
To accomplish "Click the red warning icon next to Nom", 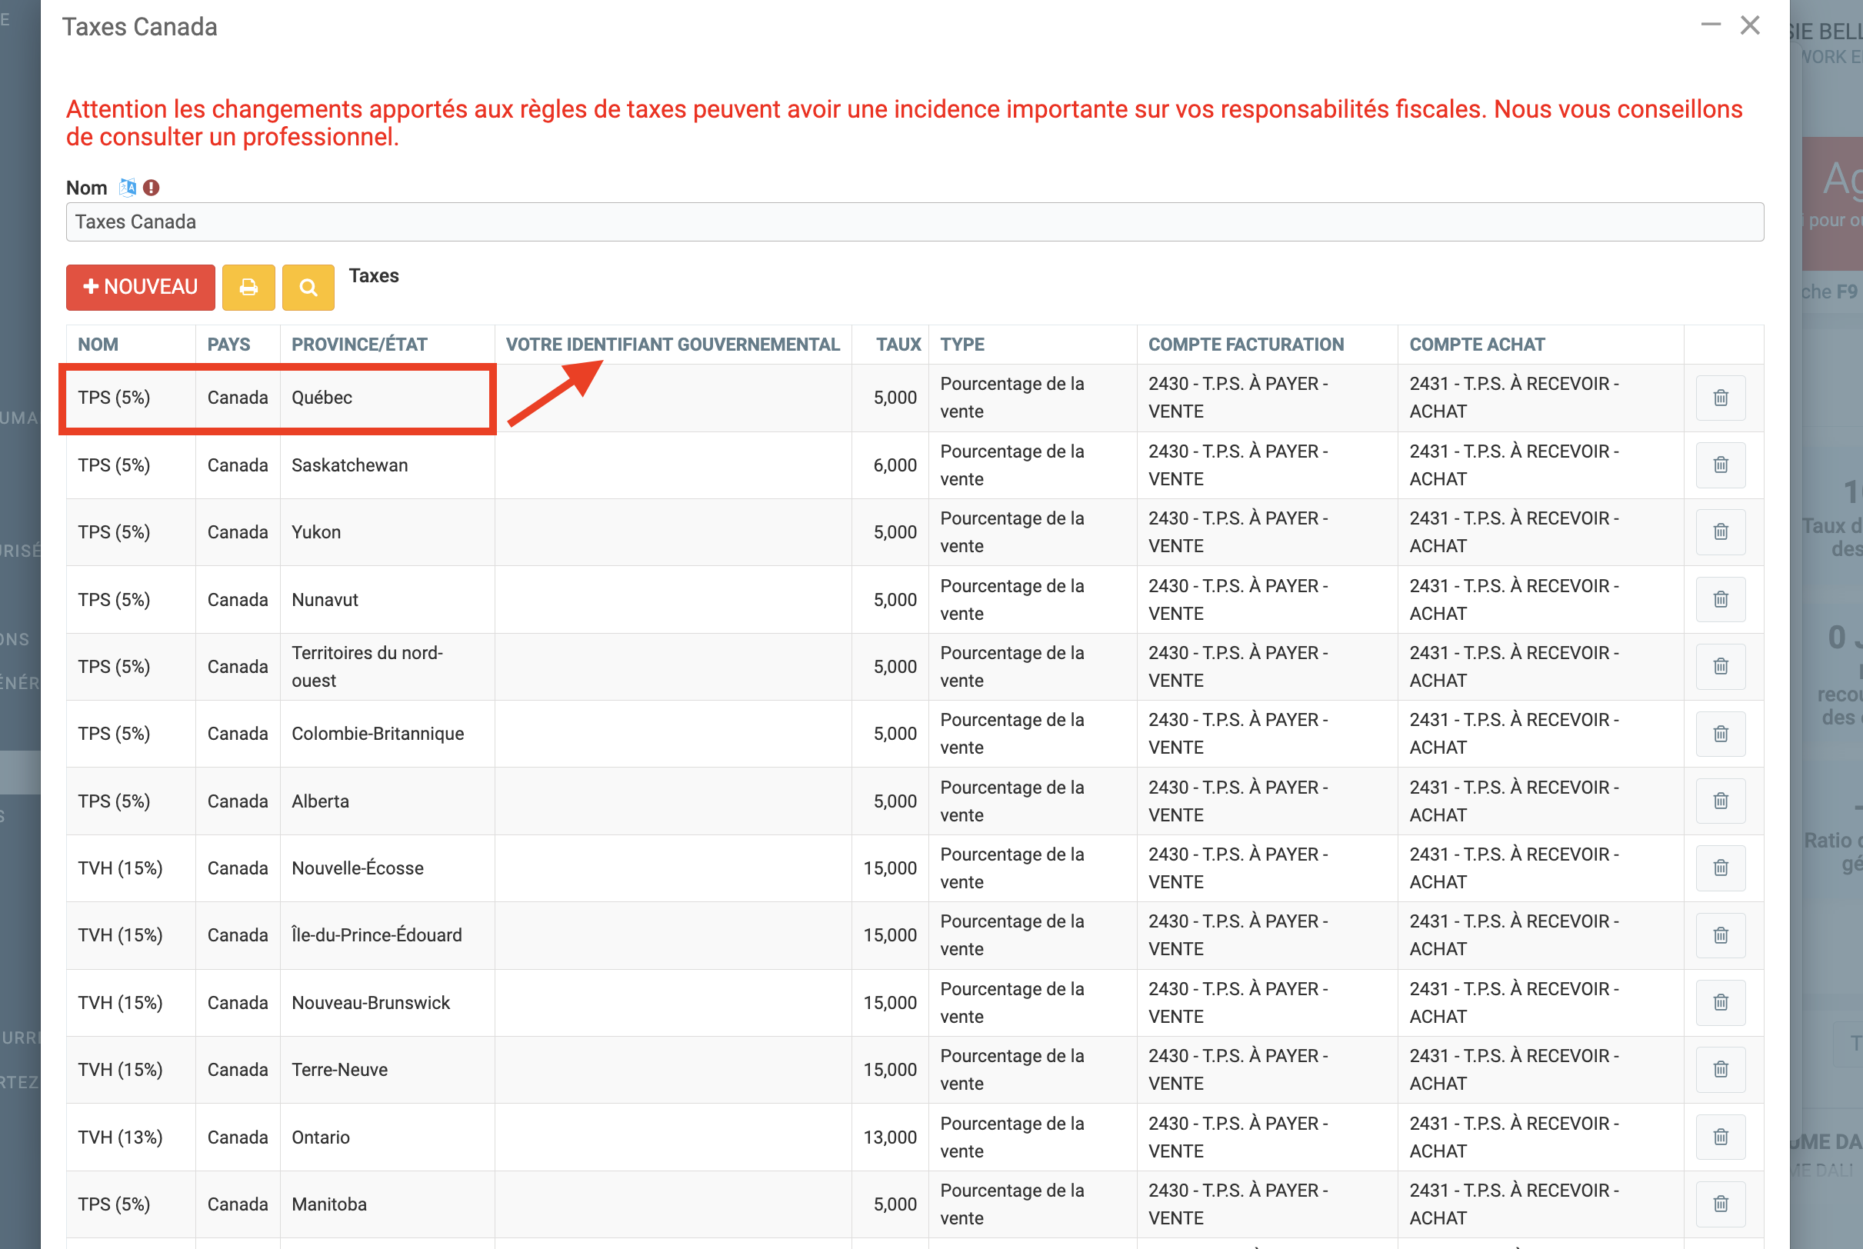I will [152, 188].
